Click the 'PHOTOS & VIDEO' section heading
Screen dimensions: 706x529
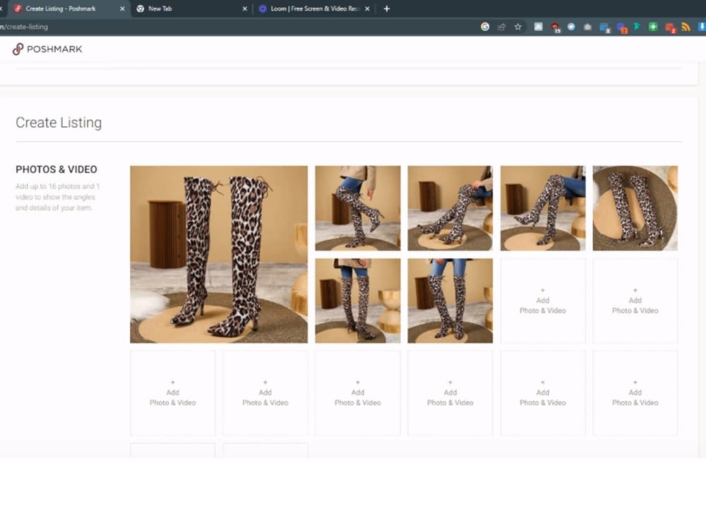point(56,169)
